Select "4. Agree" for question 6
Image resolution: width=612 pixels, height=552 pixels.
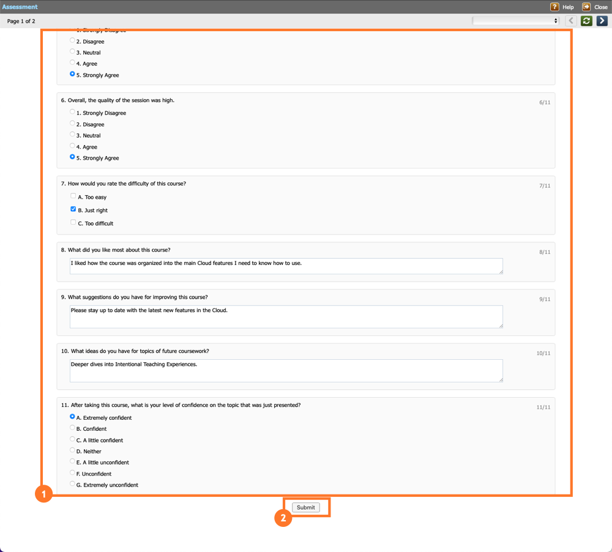click(72, 146)
